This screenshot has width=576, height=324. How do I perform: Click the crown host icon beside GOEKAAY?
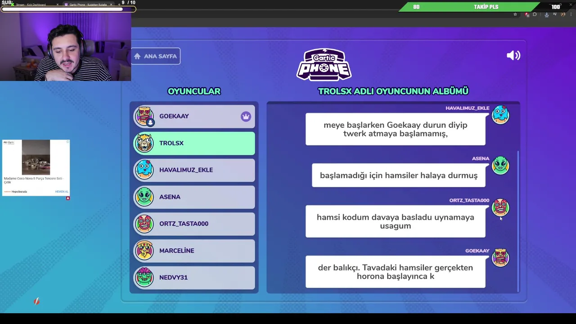[x=246, y=117]
